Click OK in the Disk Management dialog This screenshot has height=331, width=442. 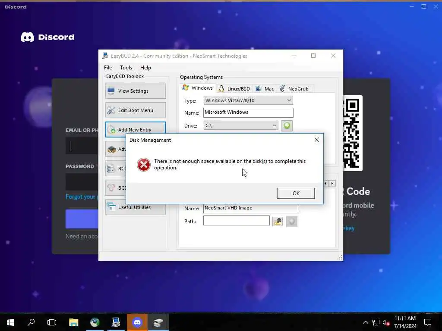coord(296,194)
